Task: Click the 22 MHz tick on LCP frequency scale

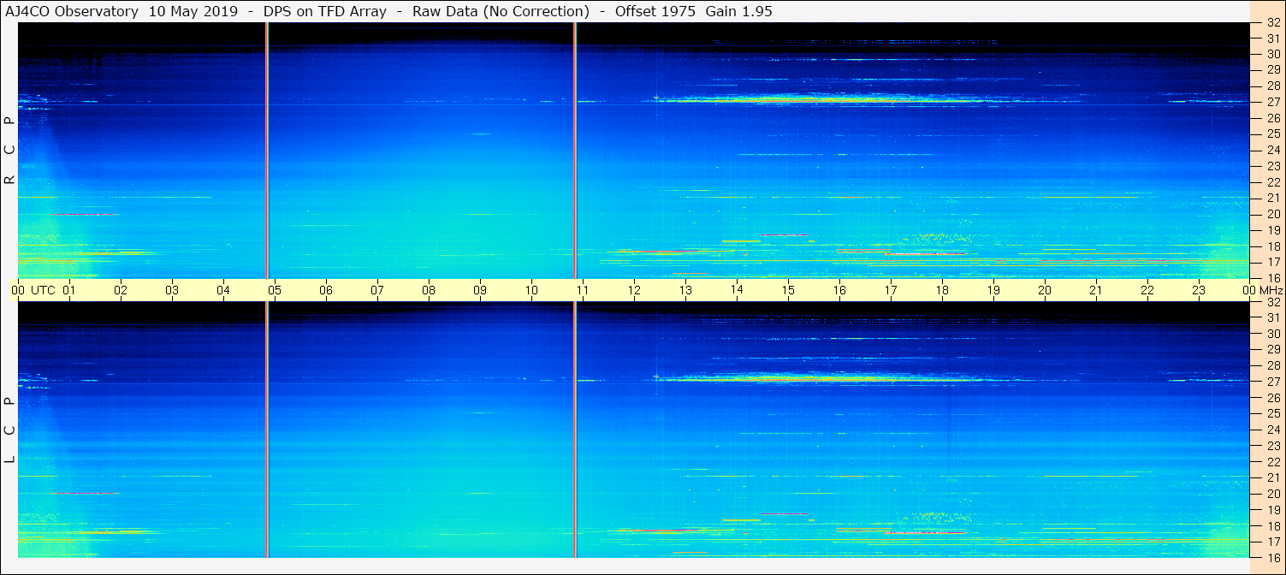Action: click(x=1273, y=462)
